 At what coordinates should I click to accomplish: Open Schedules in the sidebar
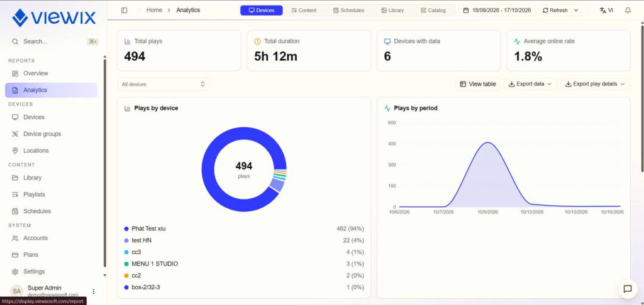coord(52,211)
